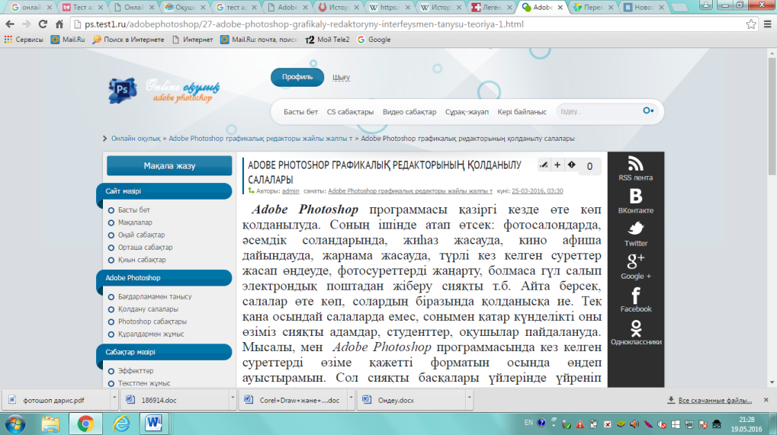
Task: Switch to the Легенда browser tab
Action: tap(491, 8)
